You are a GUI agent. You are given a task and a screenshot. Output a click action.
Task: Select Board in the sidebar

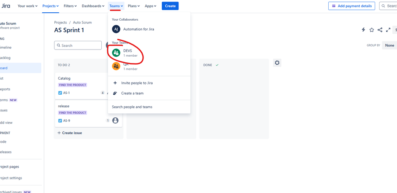20,68
